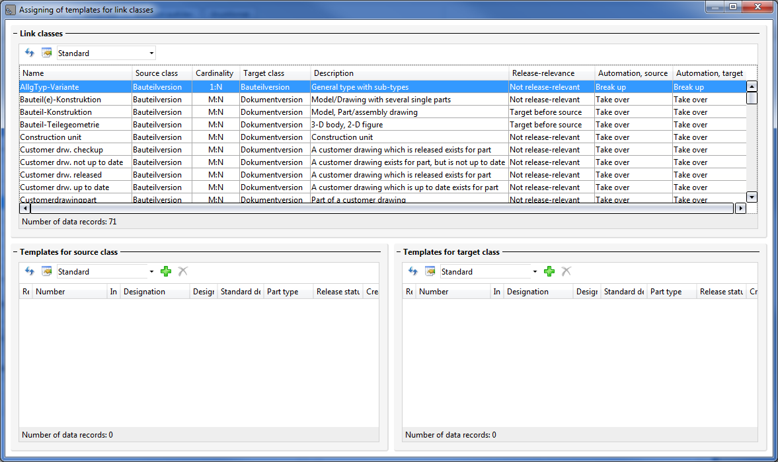Click green plus in source class templates
Image resolution: width=778 pixels, height=462 pixels.
[166, 271]
